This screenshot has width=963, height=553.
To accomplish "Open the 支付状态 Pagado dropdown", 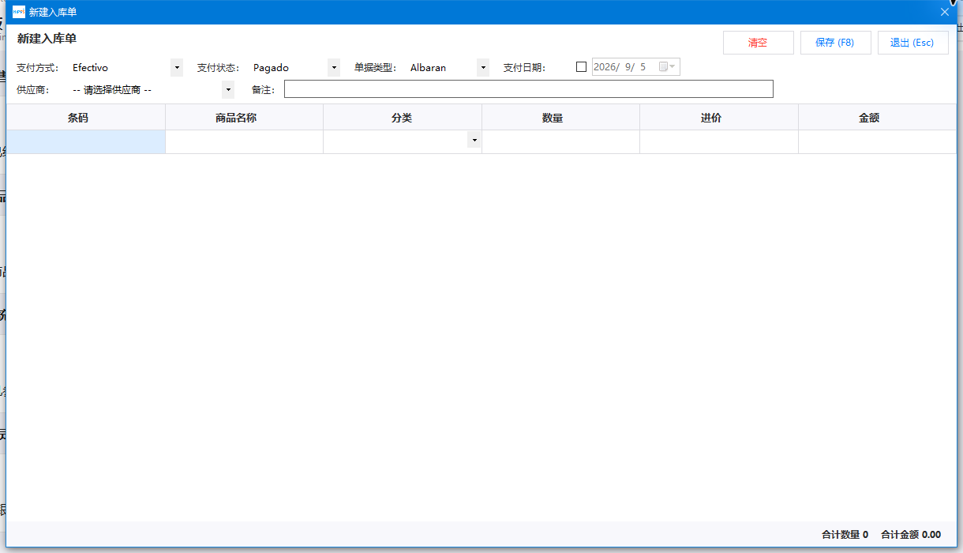I will [334, 68].
